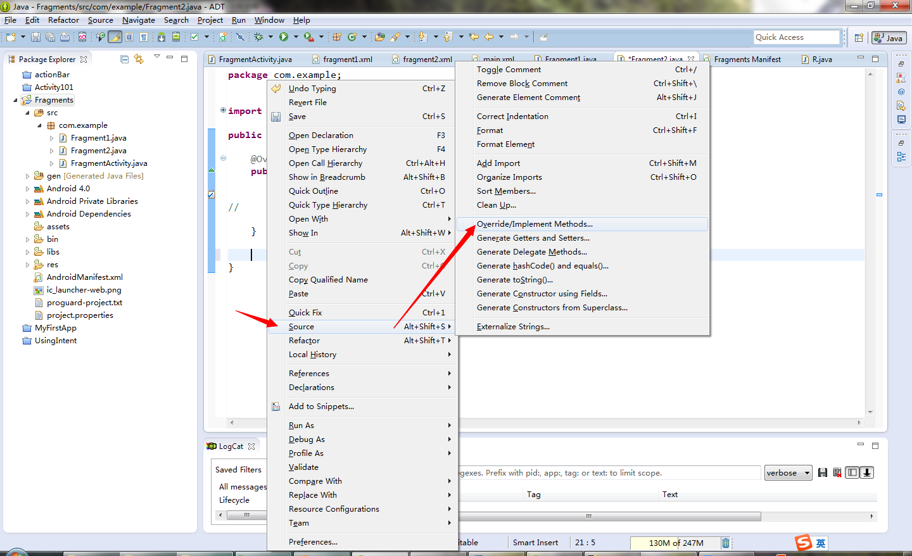Choose Refactor in the context menu
Viewport: 912px width, 556px height.
click(x=361, y=341)
